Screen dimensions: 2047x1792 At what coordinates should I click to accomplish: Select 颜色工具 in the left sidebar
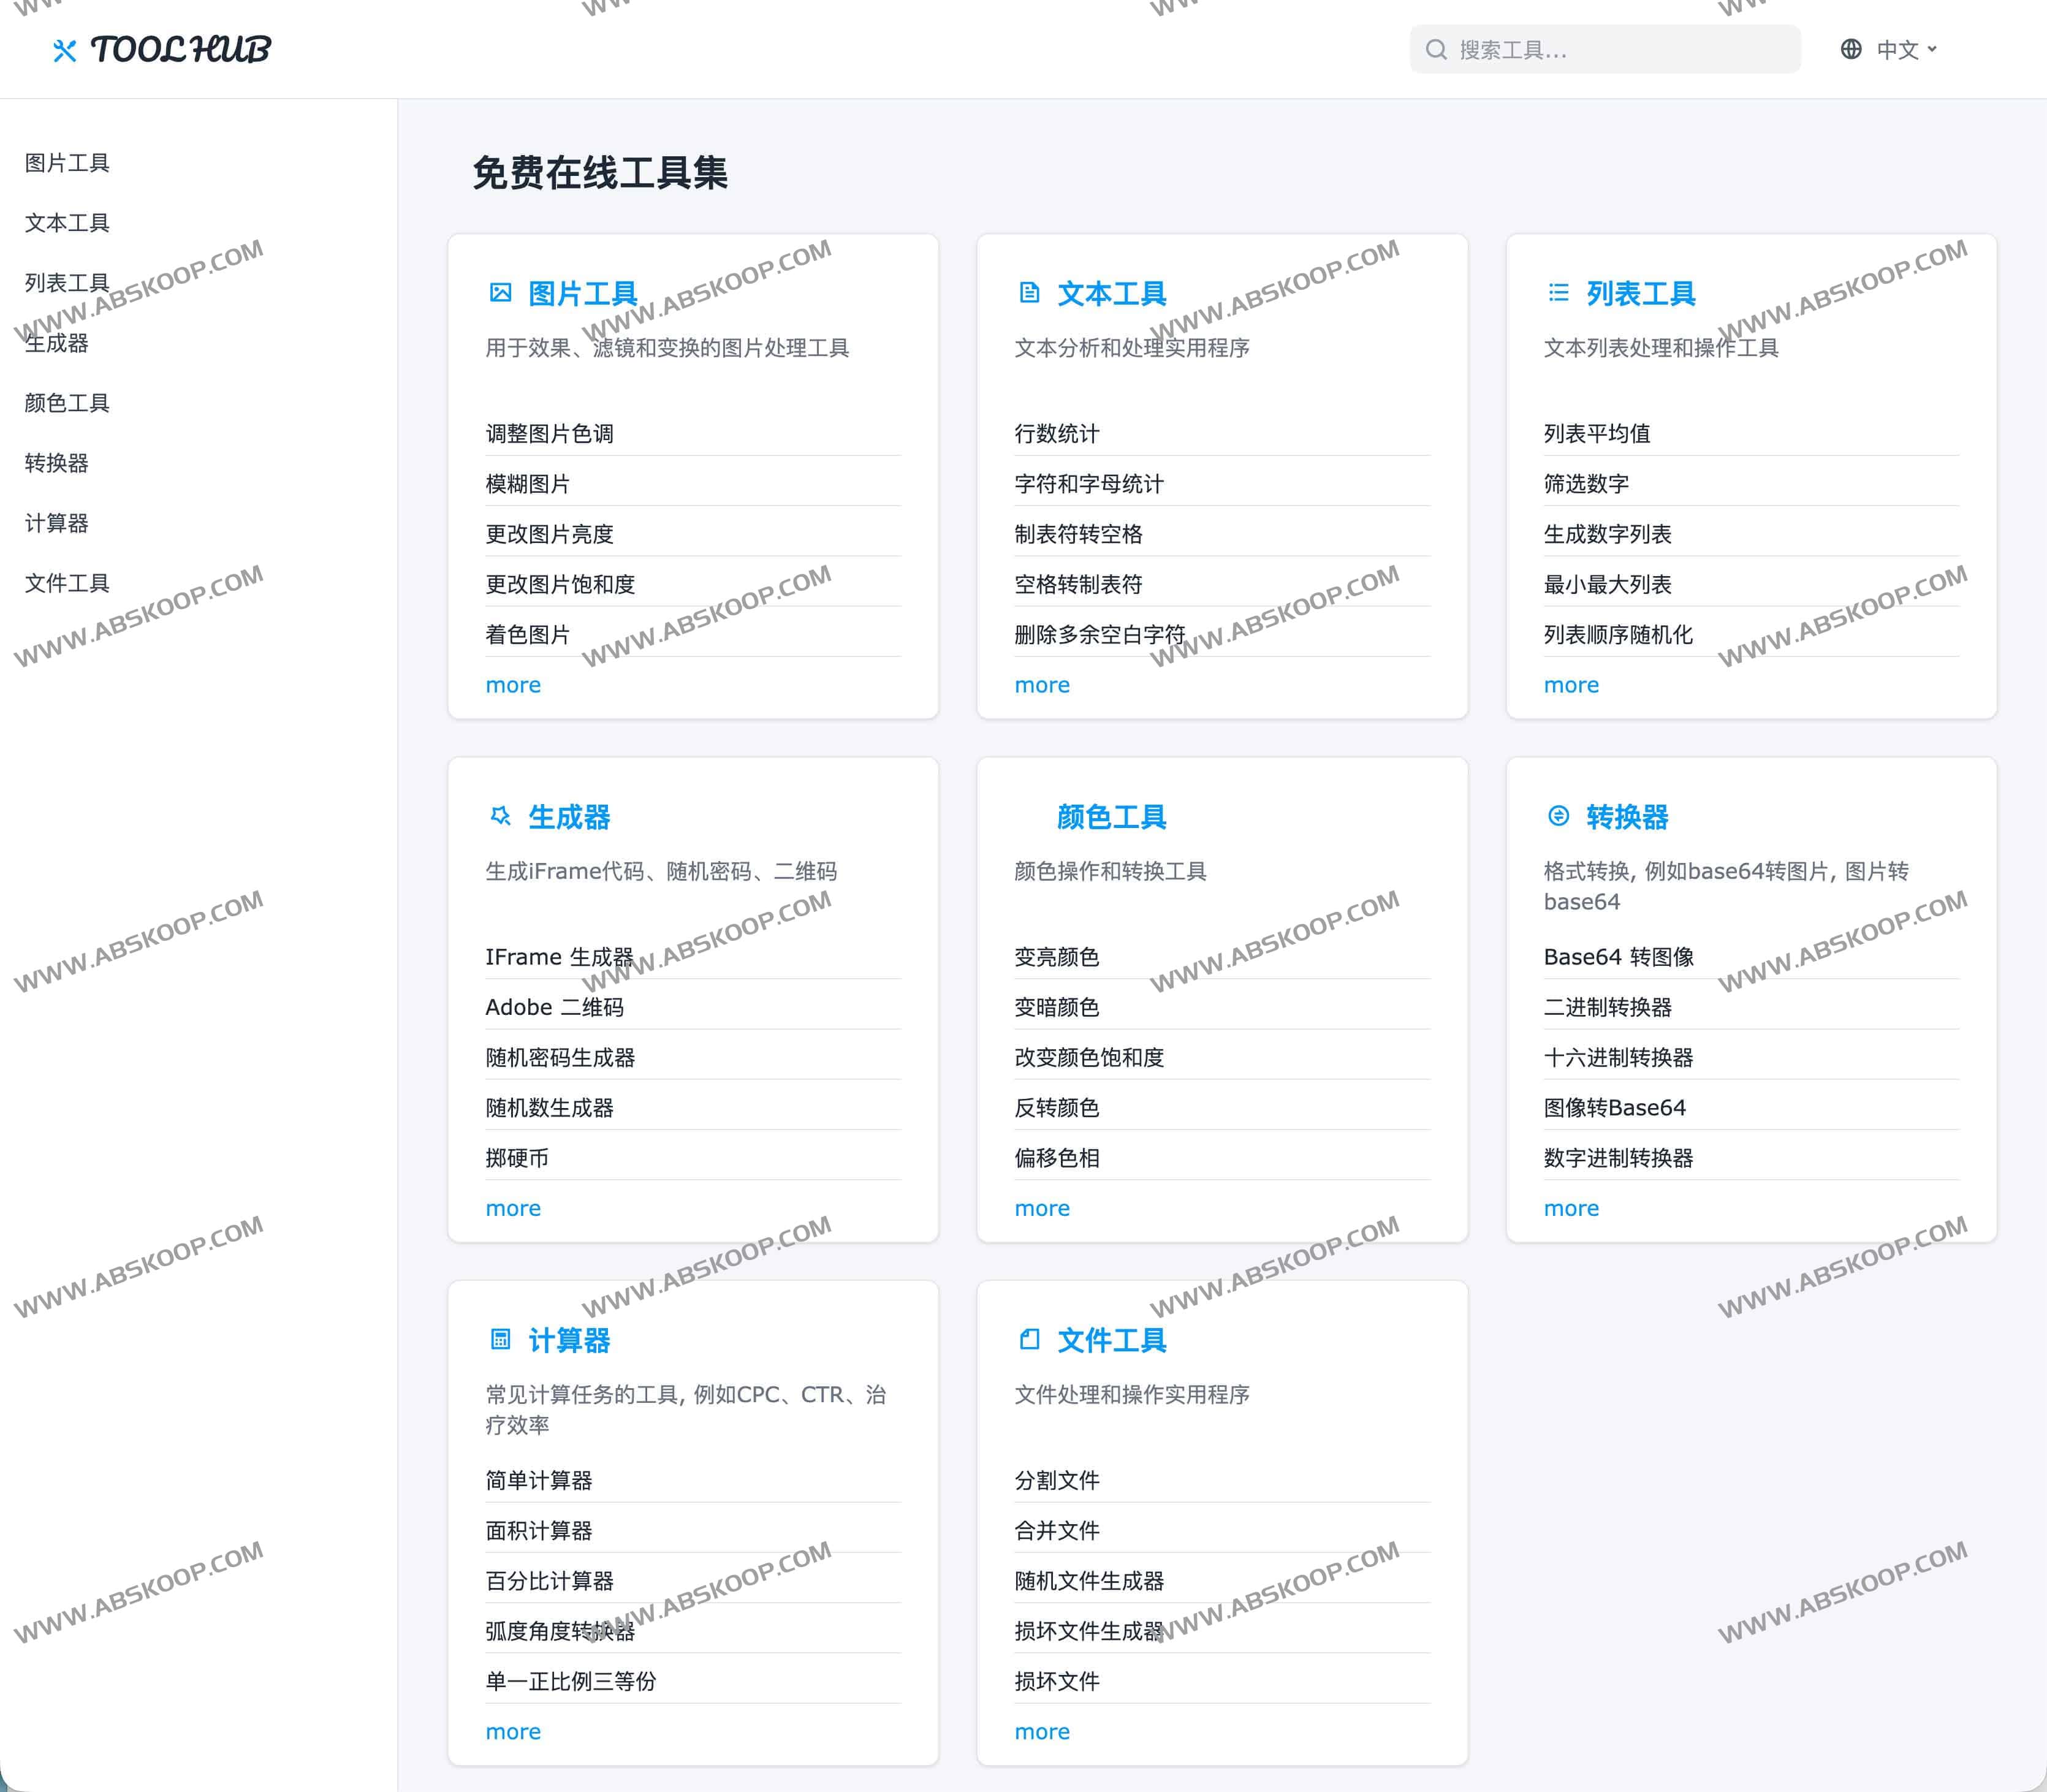(x=67, y=403)
